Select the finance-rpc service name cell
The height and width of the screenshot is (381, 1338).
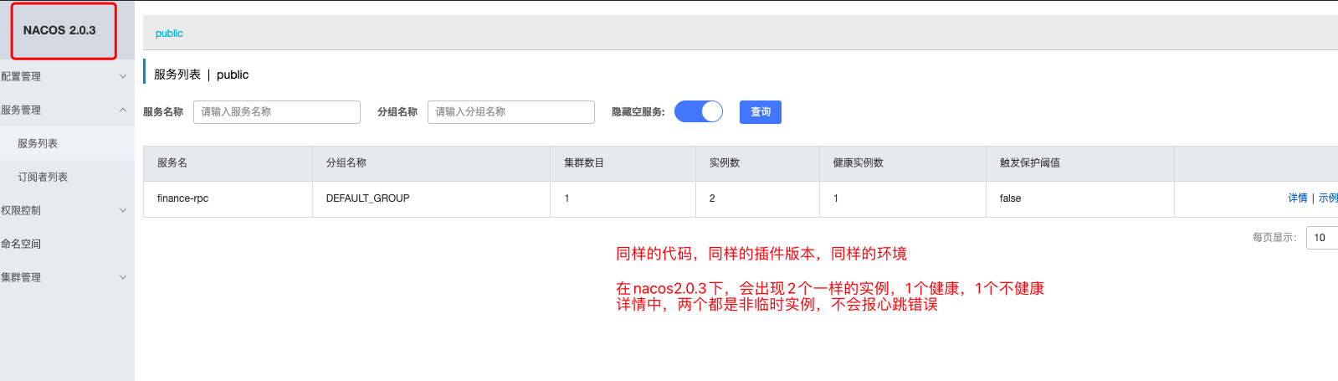coord(228,199)
